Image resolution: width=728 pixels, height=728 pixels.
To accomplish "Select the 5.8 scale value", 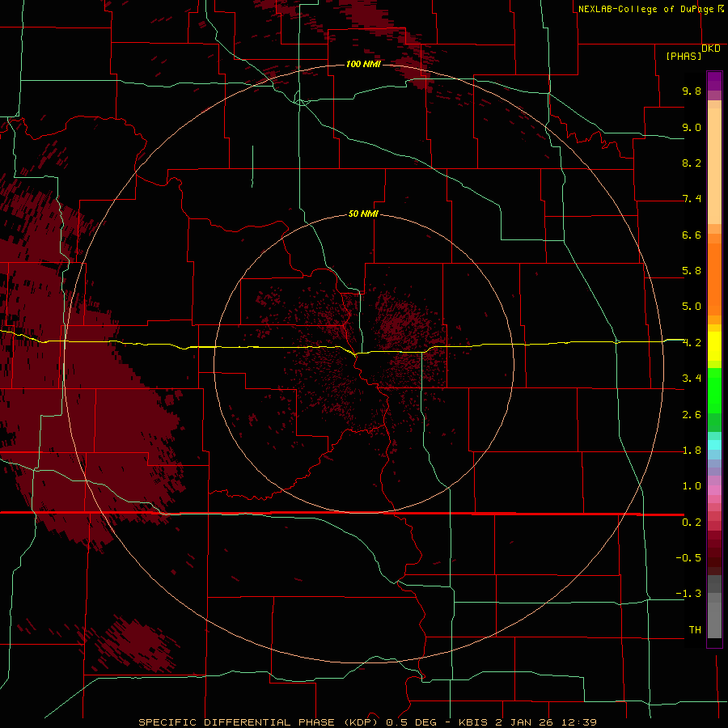I will (x=692, y=271).
